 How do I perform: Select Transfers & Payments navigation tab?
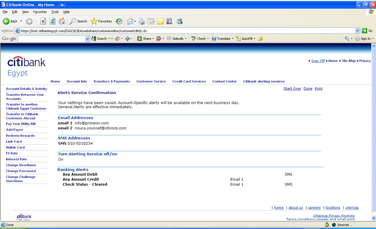click(111, 81)
